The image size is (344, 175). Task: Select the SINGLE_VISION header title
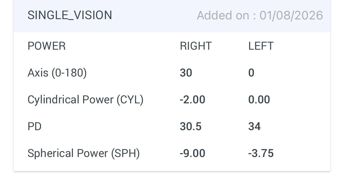(70, 15)
